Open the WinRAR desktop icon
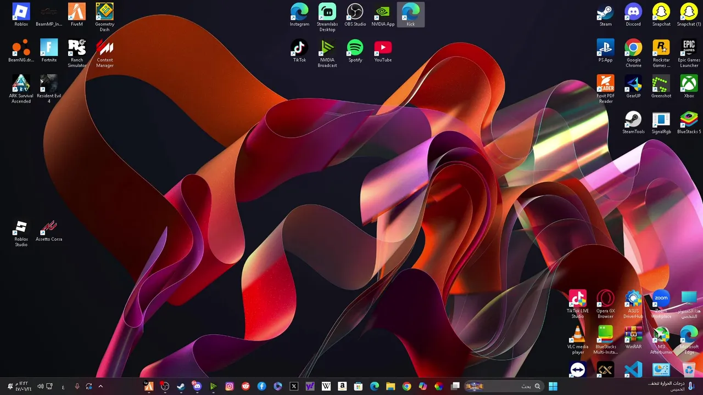The image size is (703, 395). [633, 337]
